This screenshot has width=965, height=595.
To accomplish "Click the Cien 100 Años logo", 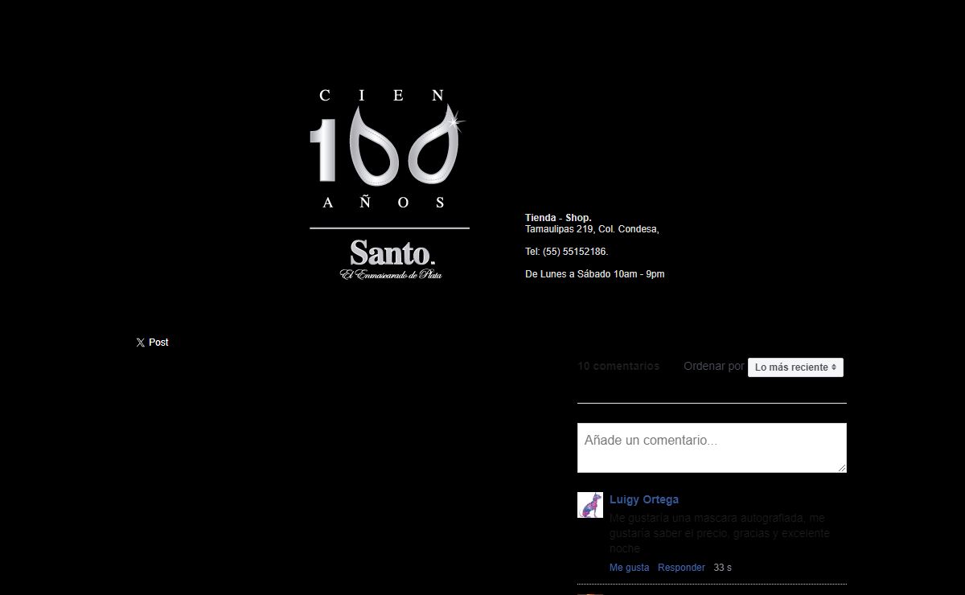I will [387, 148].
